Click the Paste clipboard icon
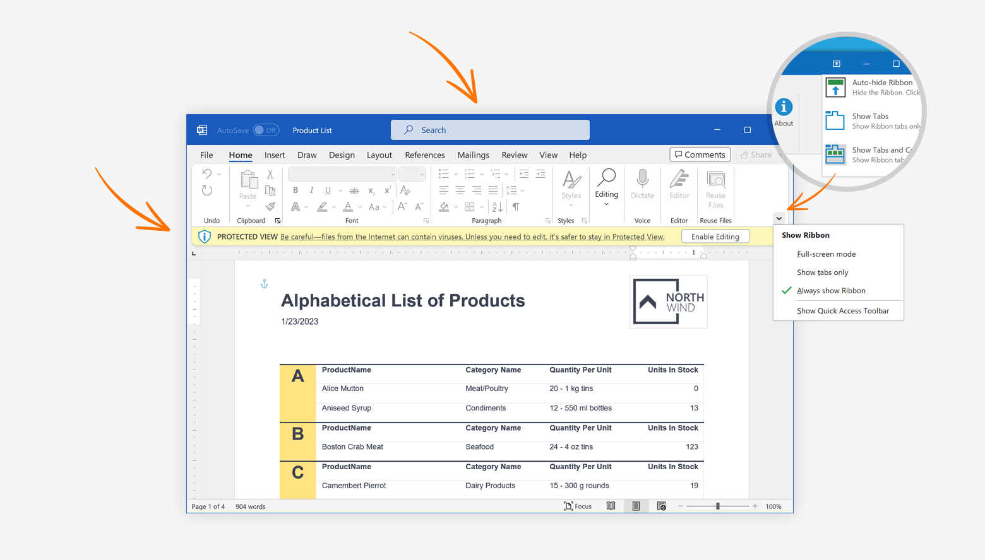985x560 pixels. tap(248, 180)
